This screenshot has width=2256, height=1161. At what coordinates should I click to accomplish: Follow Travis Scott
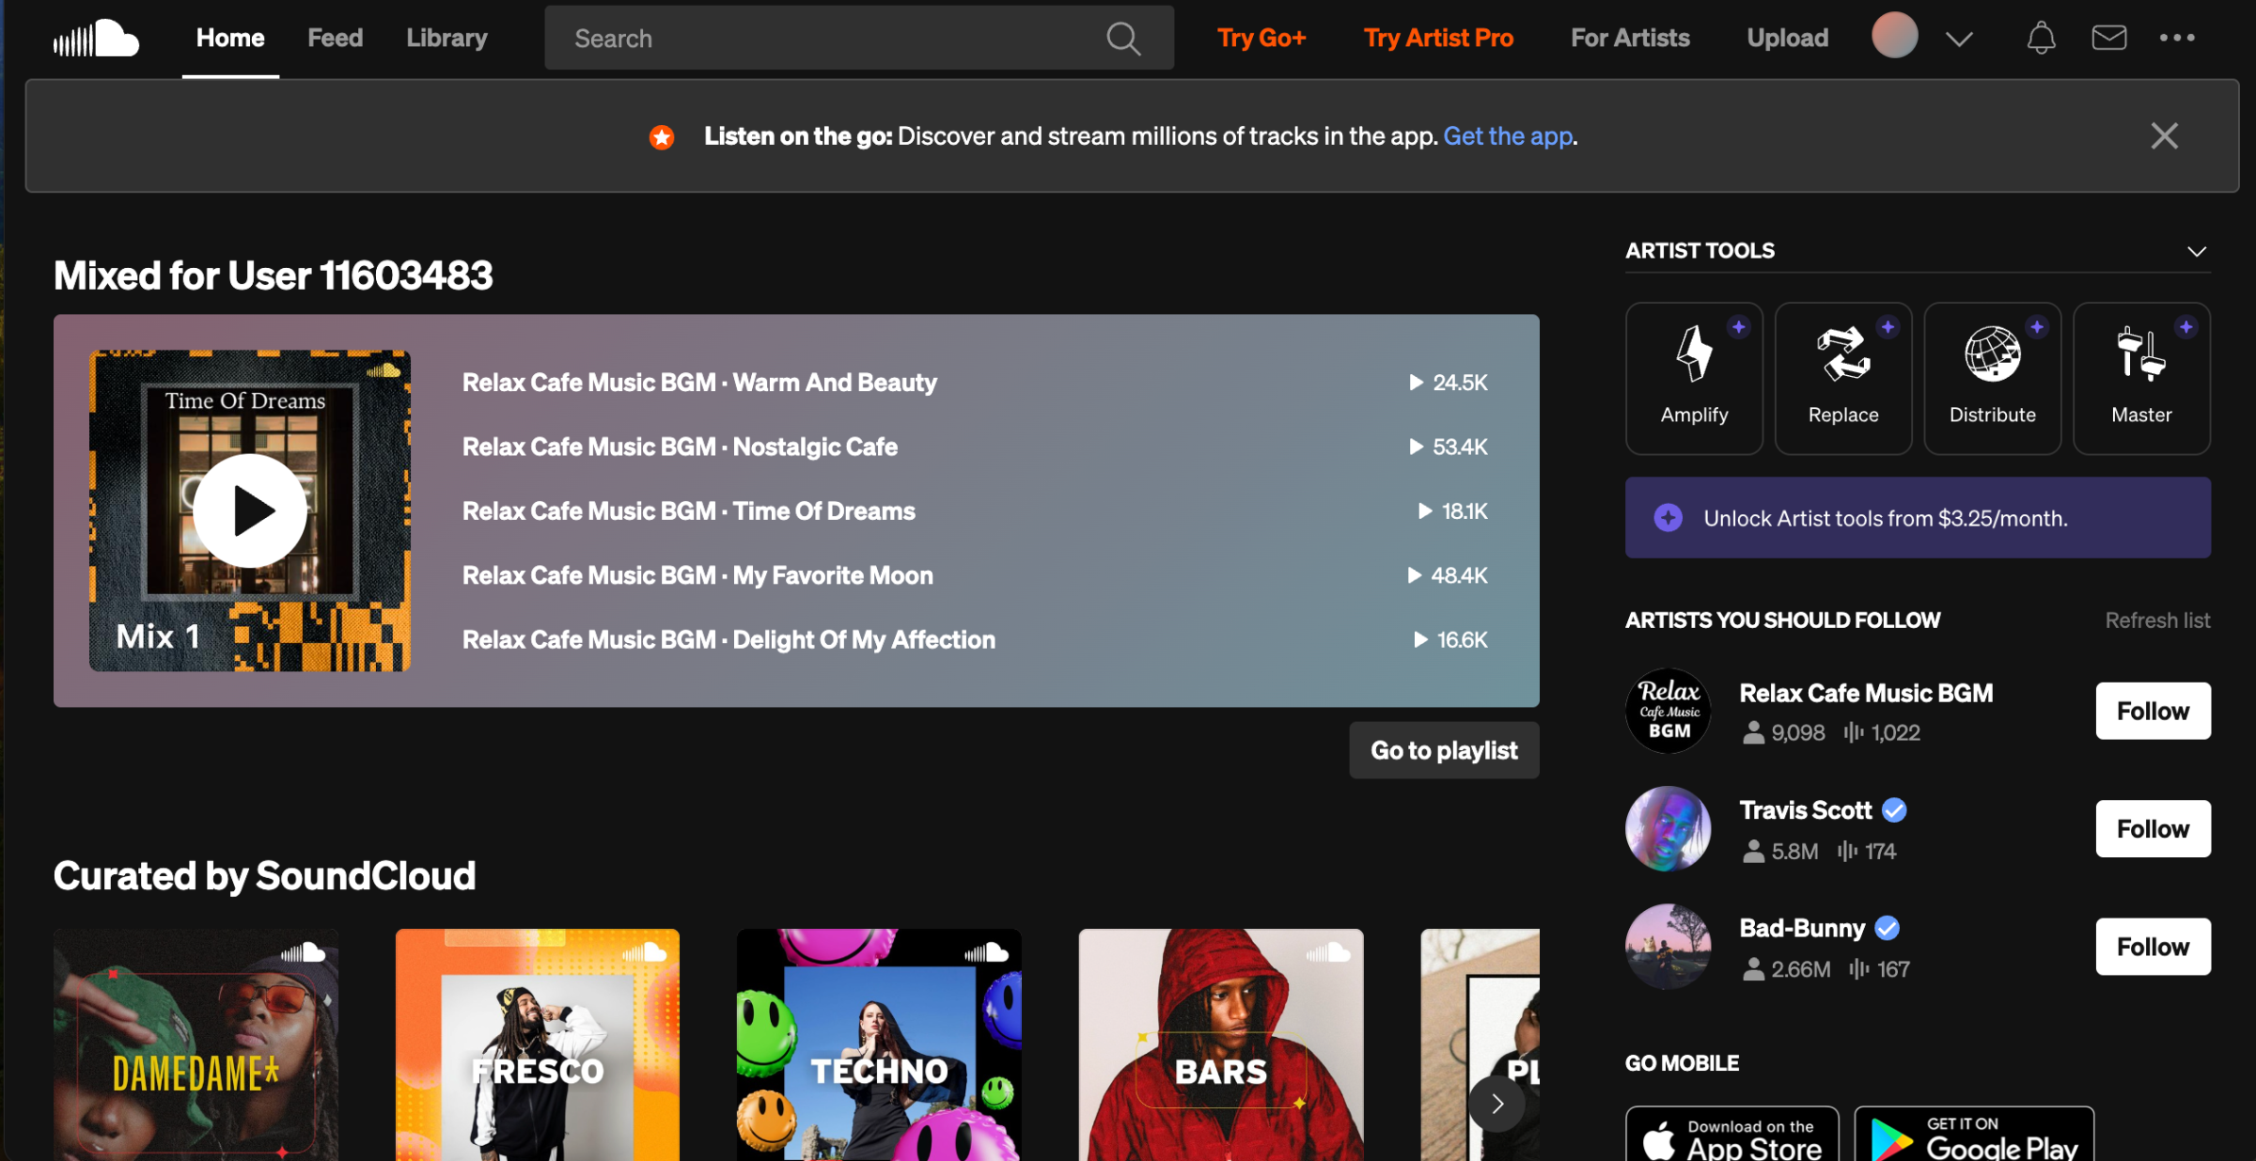coord(2153,828)
